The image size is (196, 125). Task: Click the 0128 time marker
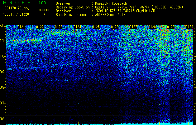[x=152, y=27]
